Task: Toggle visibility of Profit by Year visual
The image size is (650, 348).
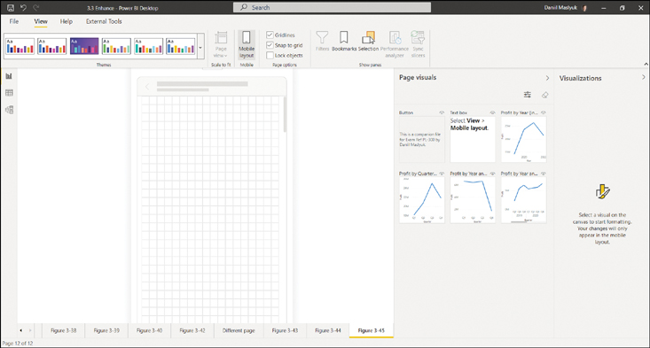Action: [x=543, y=112]
